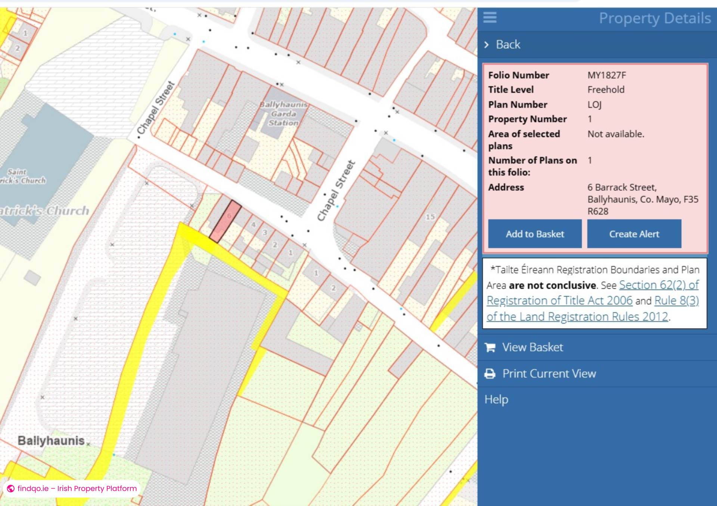Open Section 62(2) Registration of Title Act link
Image resolution: width=717 pixels, height=506 pixels.
(593, 293)
